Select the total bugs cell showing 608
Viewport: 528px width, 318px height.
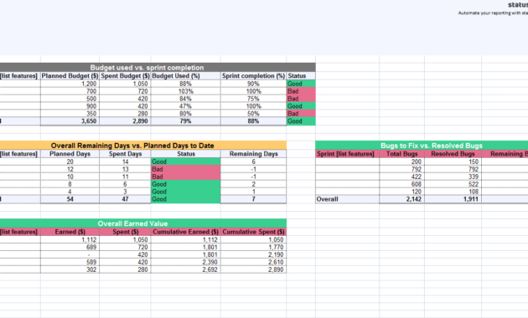[401, 184]
